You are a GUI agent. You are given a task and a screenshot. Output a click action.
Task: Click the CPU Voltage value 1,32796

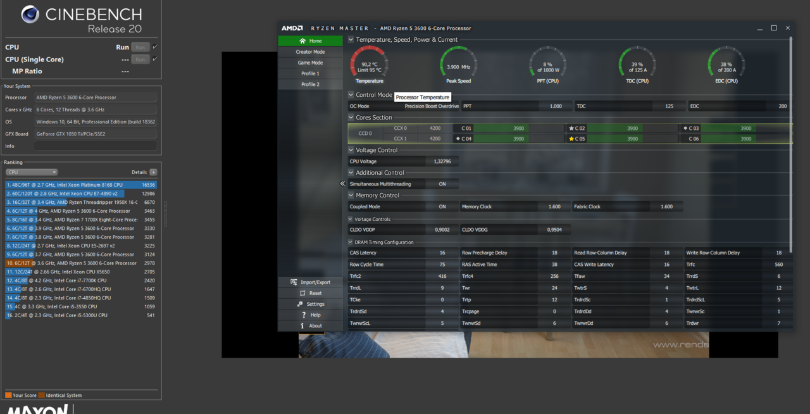tap(442, 161)
